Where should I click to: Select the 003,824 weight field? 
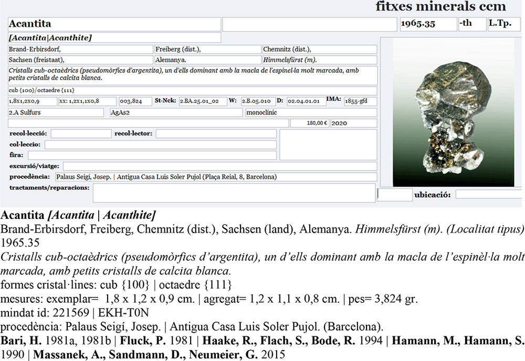point(135,101)
